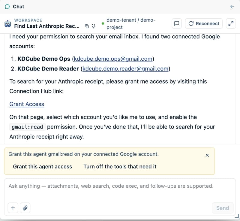Click the chat bubble icon beside Chat title
This screenshot has height=221, width=240.
click(7, 7)
